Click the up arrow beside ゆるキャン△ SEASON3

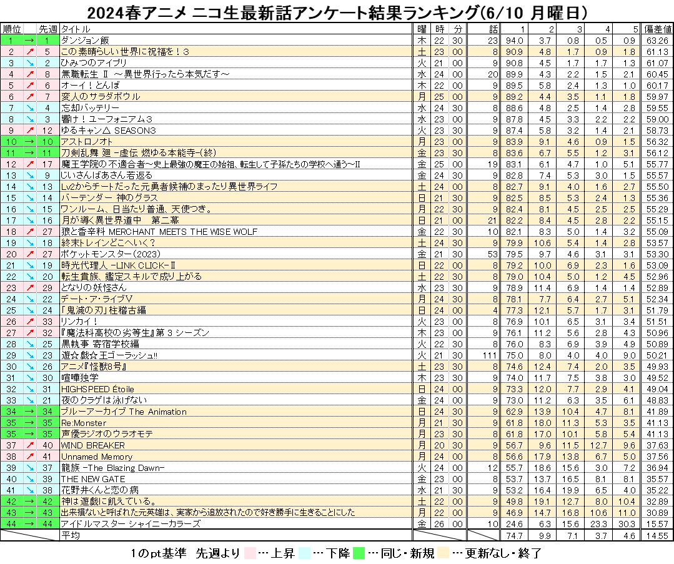point(29,131)
